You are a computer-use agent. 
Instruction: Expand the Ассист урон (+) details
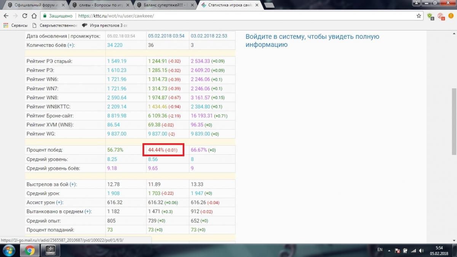(x=60, y=203)
